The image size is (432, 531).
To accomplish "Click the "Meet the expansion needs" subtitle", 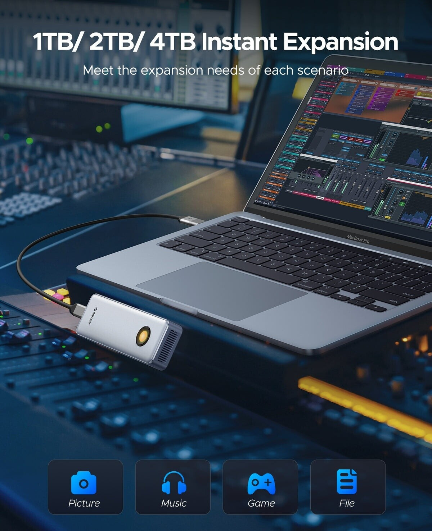I will 216,70.
